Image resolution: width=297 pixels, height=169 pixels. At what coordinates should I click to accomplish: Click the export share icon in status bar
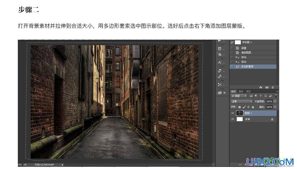click(x=25, y=165)
